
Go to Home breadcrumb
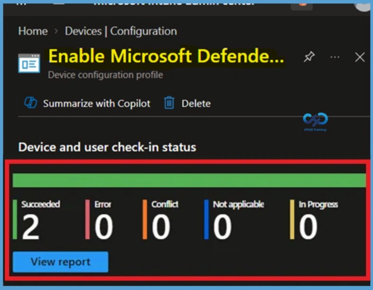[x=33, y=31]
